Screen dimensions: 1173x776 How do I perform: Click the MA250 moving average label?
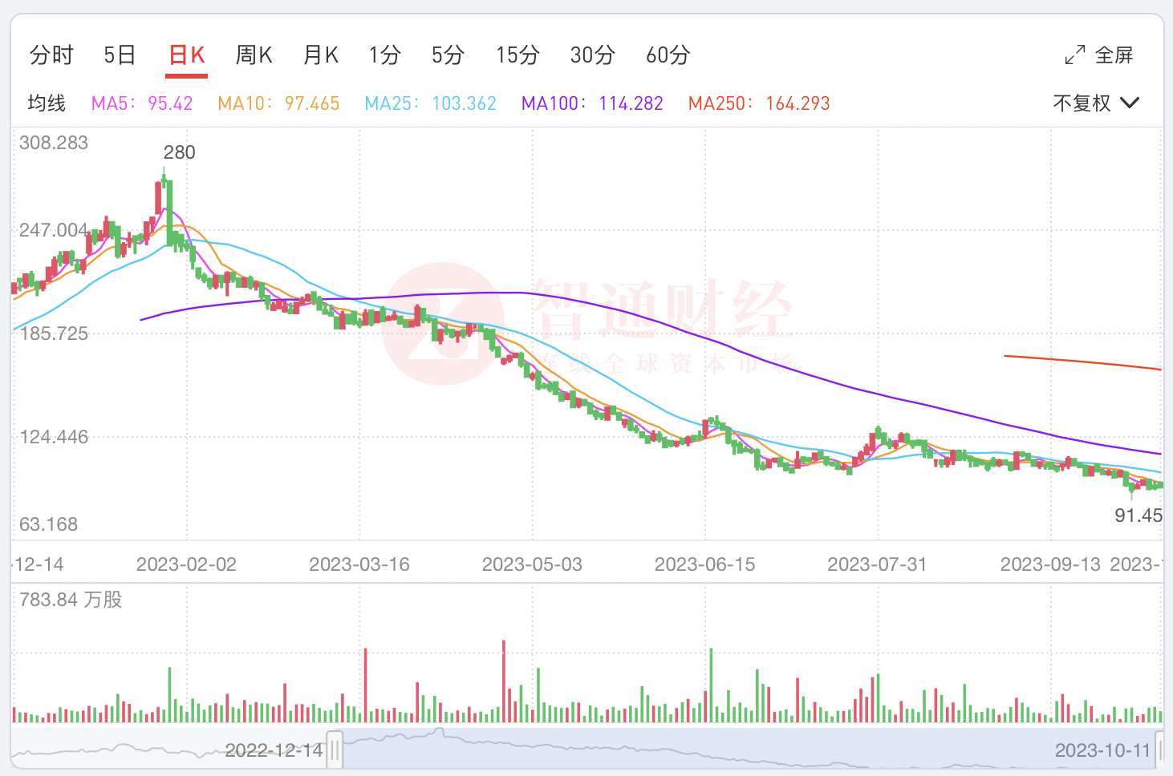758,103
